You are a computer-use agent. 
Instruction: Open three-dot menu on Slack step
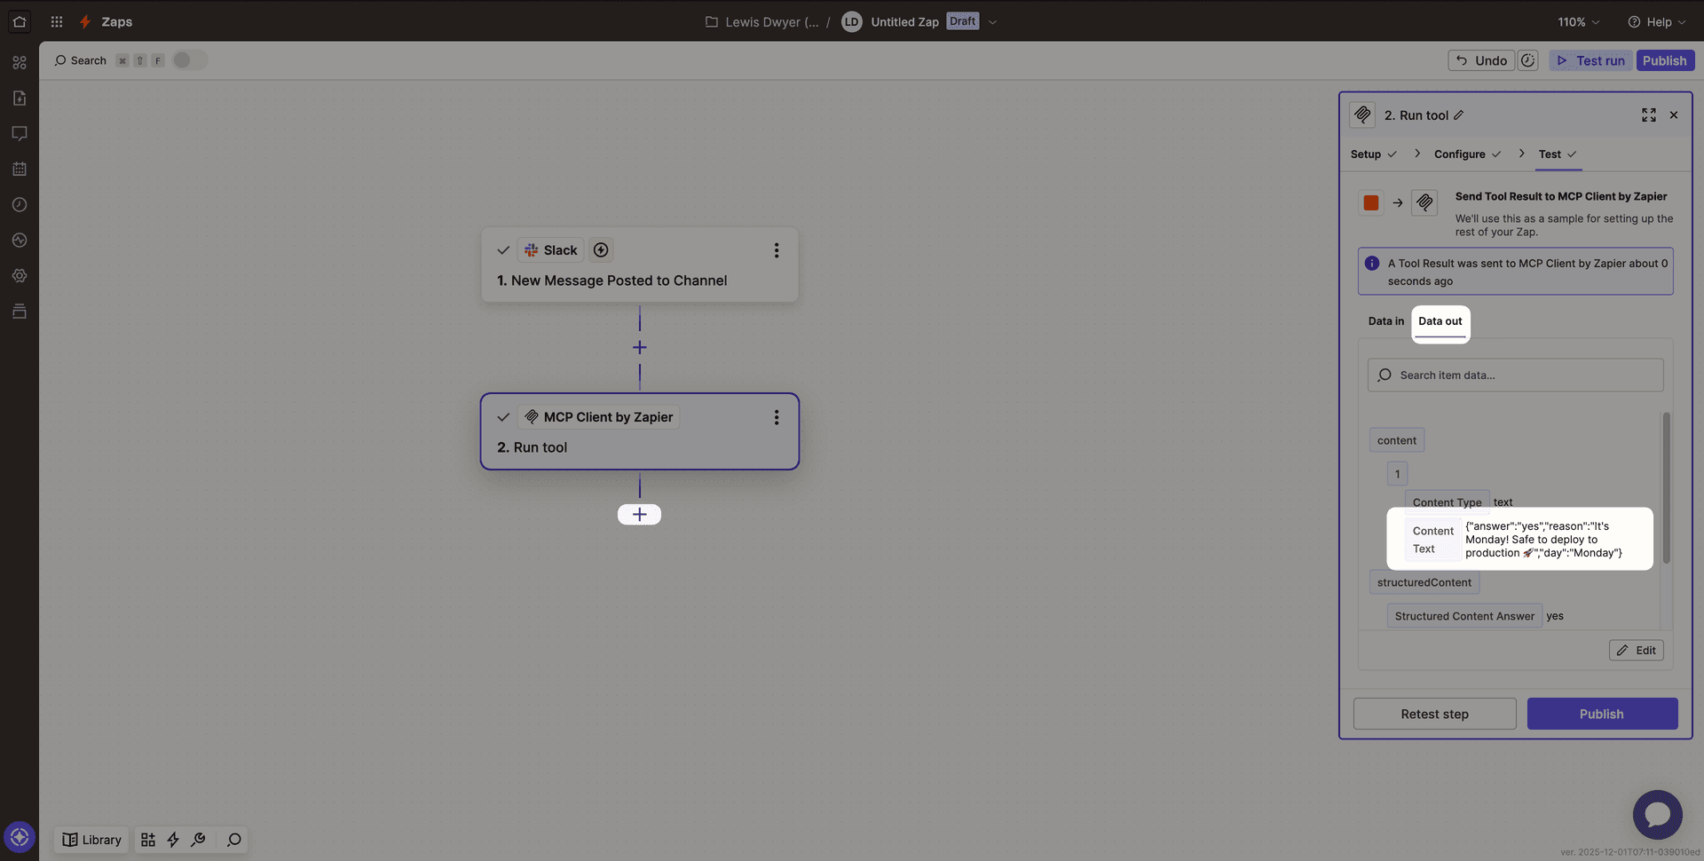pyautogui.click(x=776, y=250)
